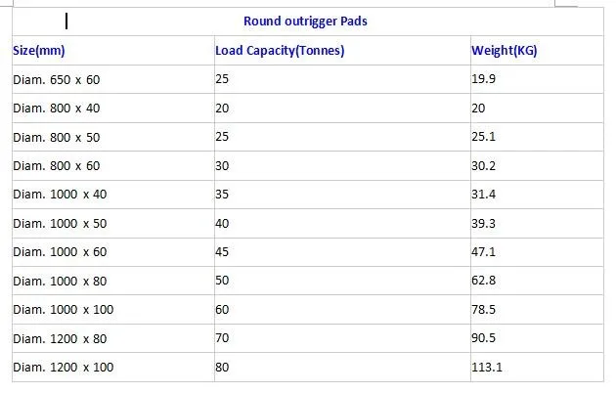
Task: Click the 78.5 weight cell
Action: [x=484, y=310]
